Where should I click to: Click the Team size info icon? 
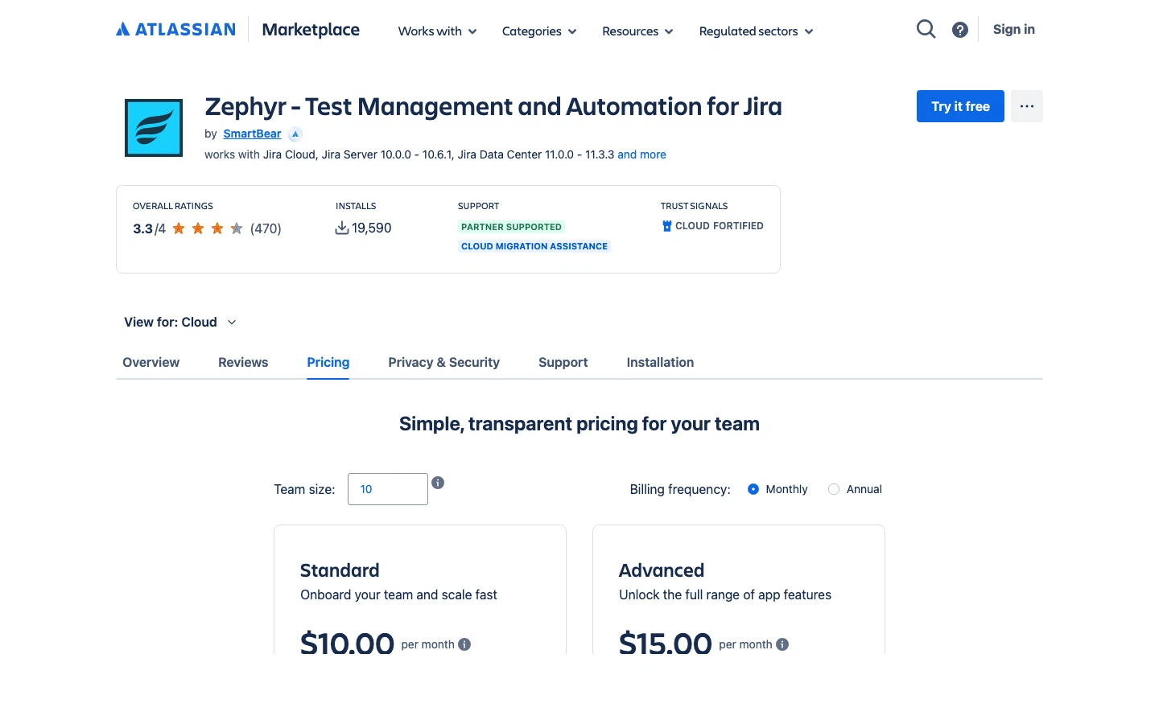pos(438,483)
